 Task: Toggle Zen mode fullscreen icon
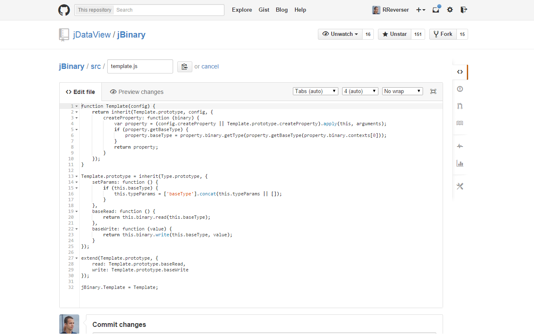pyautogui.click(x=433, y=91)
